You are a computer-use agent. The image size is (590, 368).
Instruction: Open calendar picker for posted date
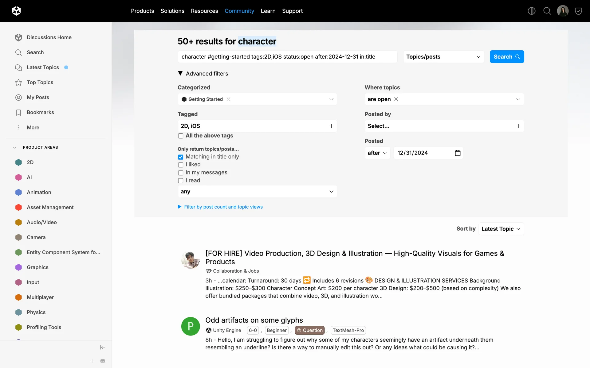458,153
